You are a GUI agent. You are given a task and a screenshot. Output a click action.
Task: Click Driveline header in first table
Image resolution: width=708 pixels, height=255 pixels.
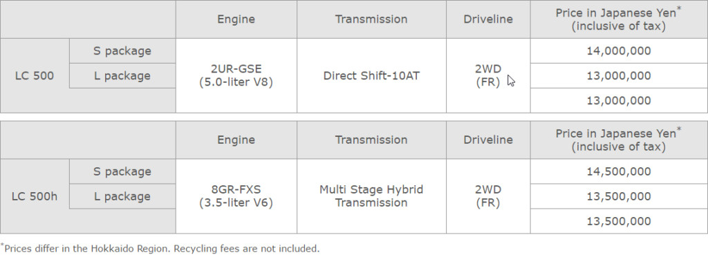tap(488, 19)
